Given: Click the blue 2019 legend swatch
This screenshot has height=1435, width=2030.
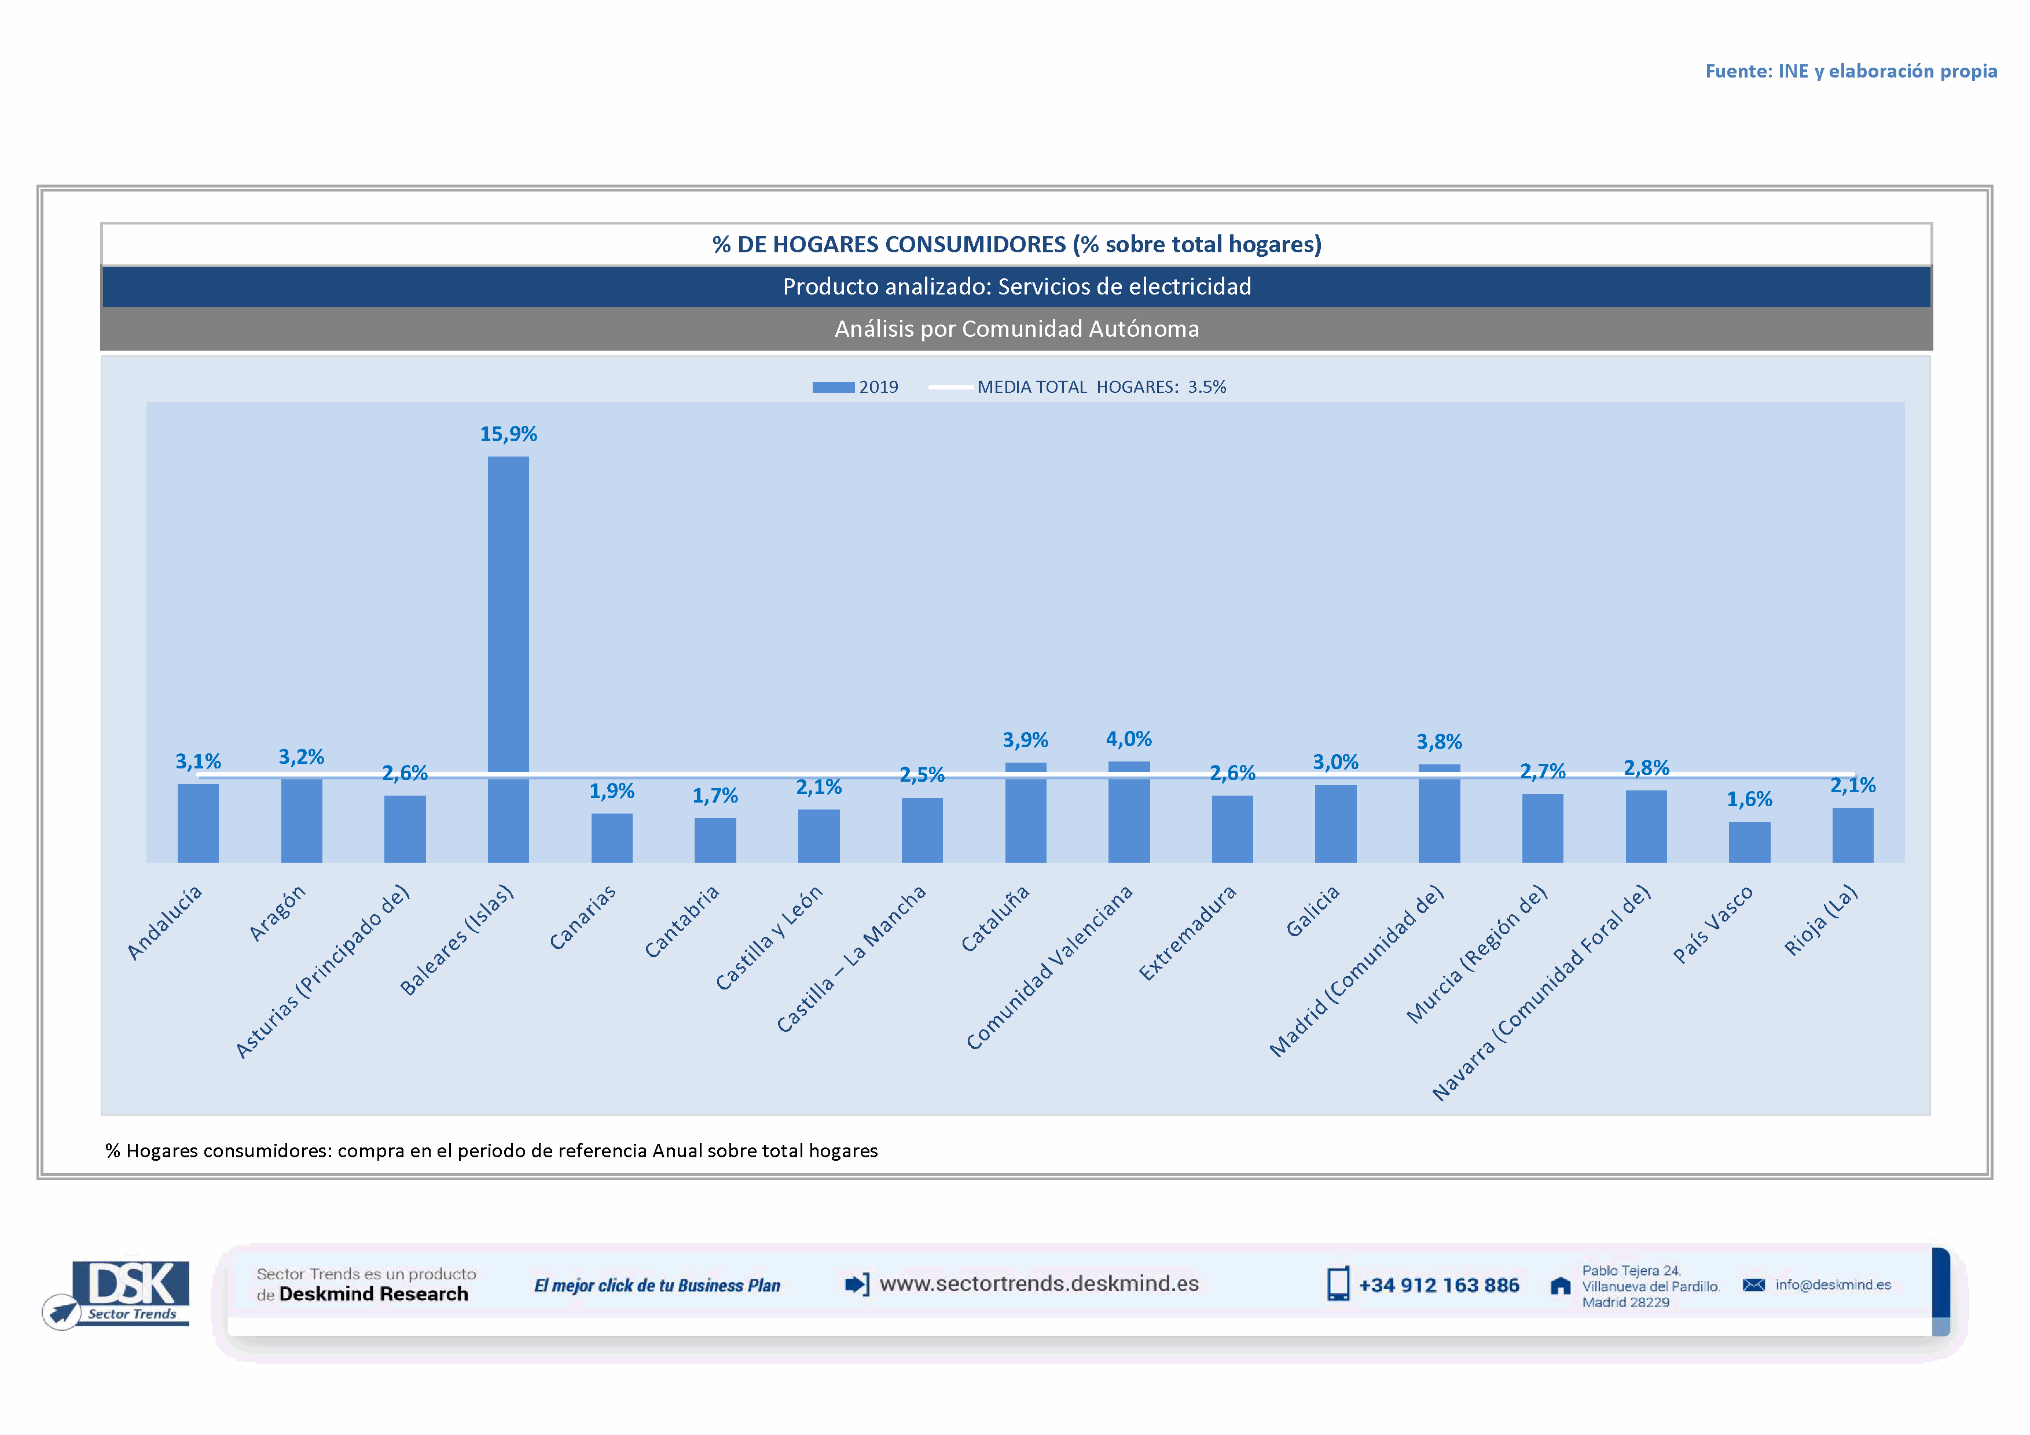Looking at the screenshot, I should point(833,387).
